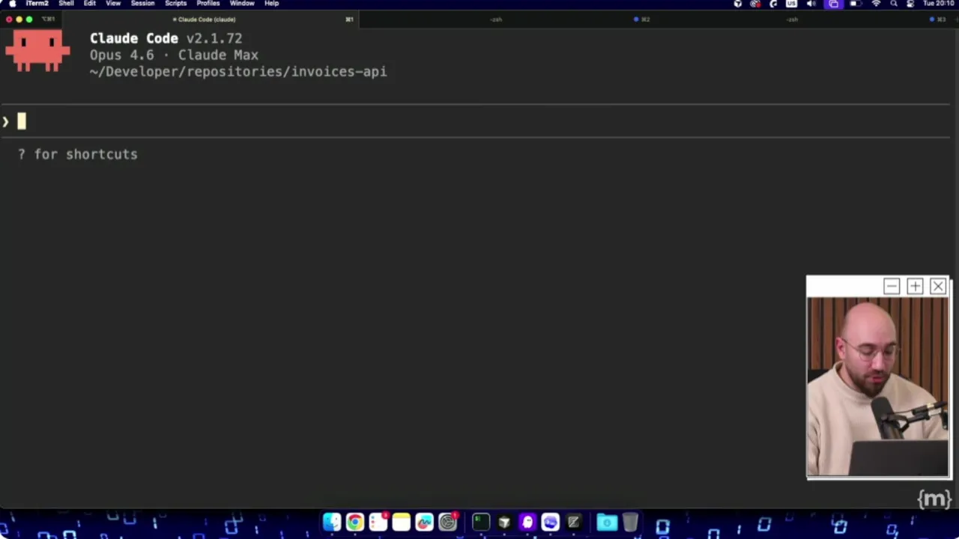The width and height of the screenshot is (959, 539).
Task: Click the ~/Developer/repositories/invoices-api path text
Action: pos(238,72)
